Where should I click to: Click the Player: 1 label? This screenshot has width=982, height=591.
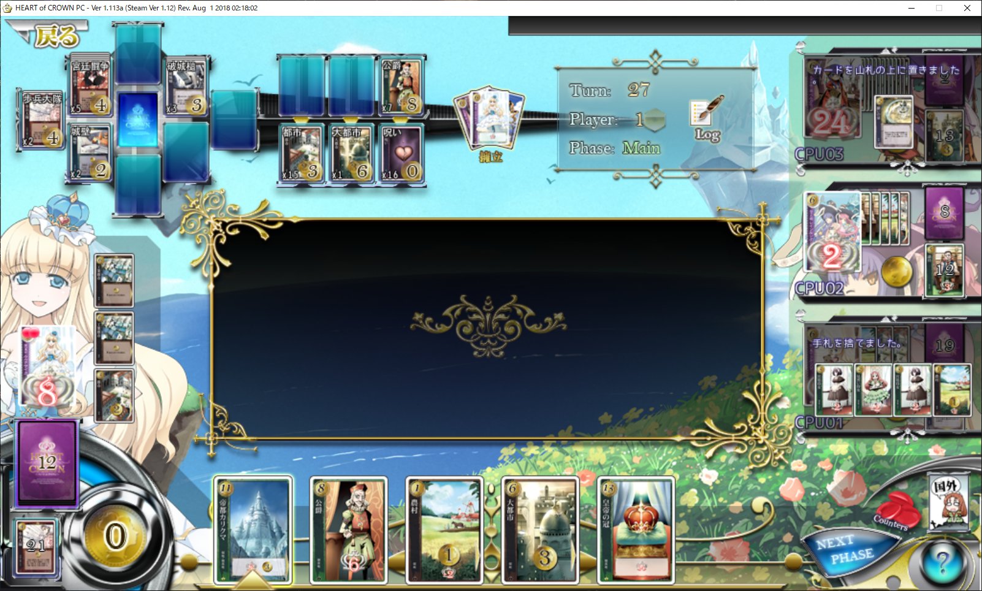click(x=607, y=119)
